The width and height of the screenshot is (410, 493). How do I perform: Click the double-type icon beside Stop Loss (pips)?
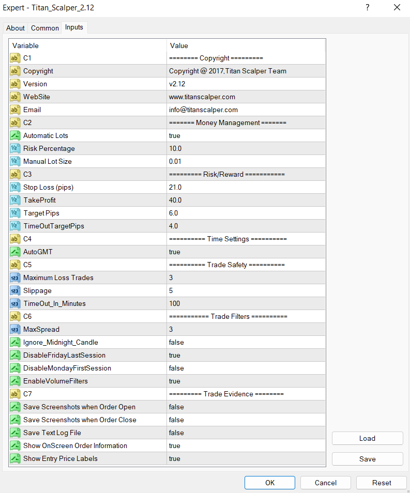[15, 187]
